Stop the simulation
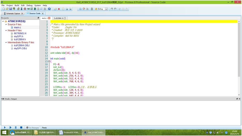Screen dimensions: 242x136 click(x=21, y=127)
